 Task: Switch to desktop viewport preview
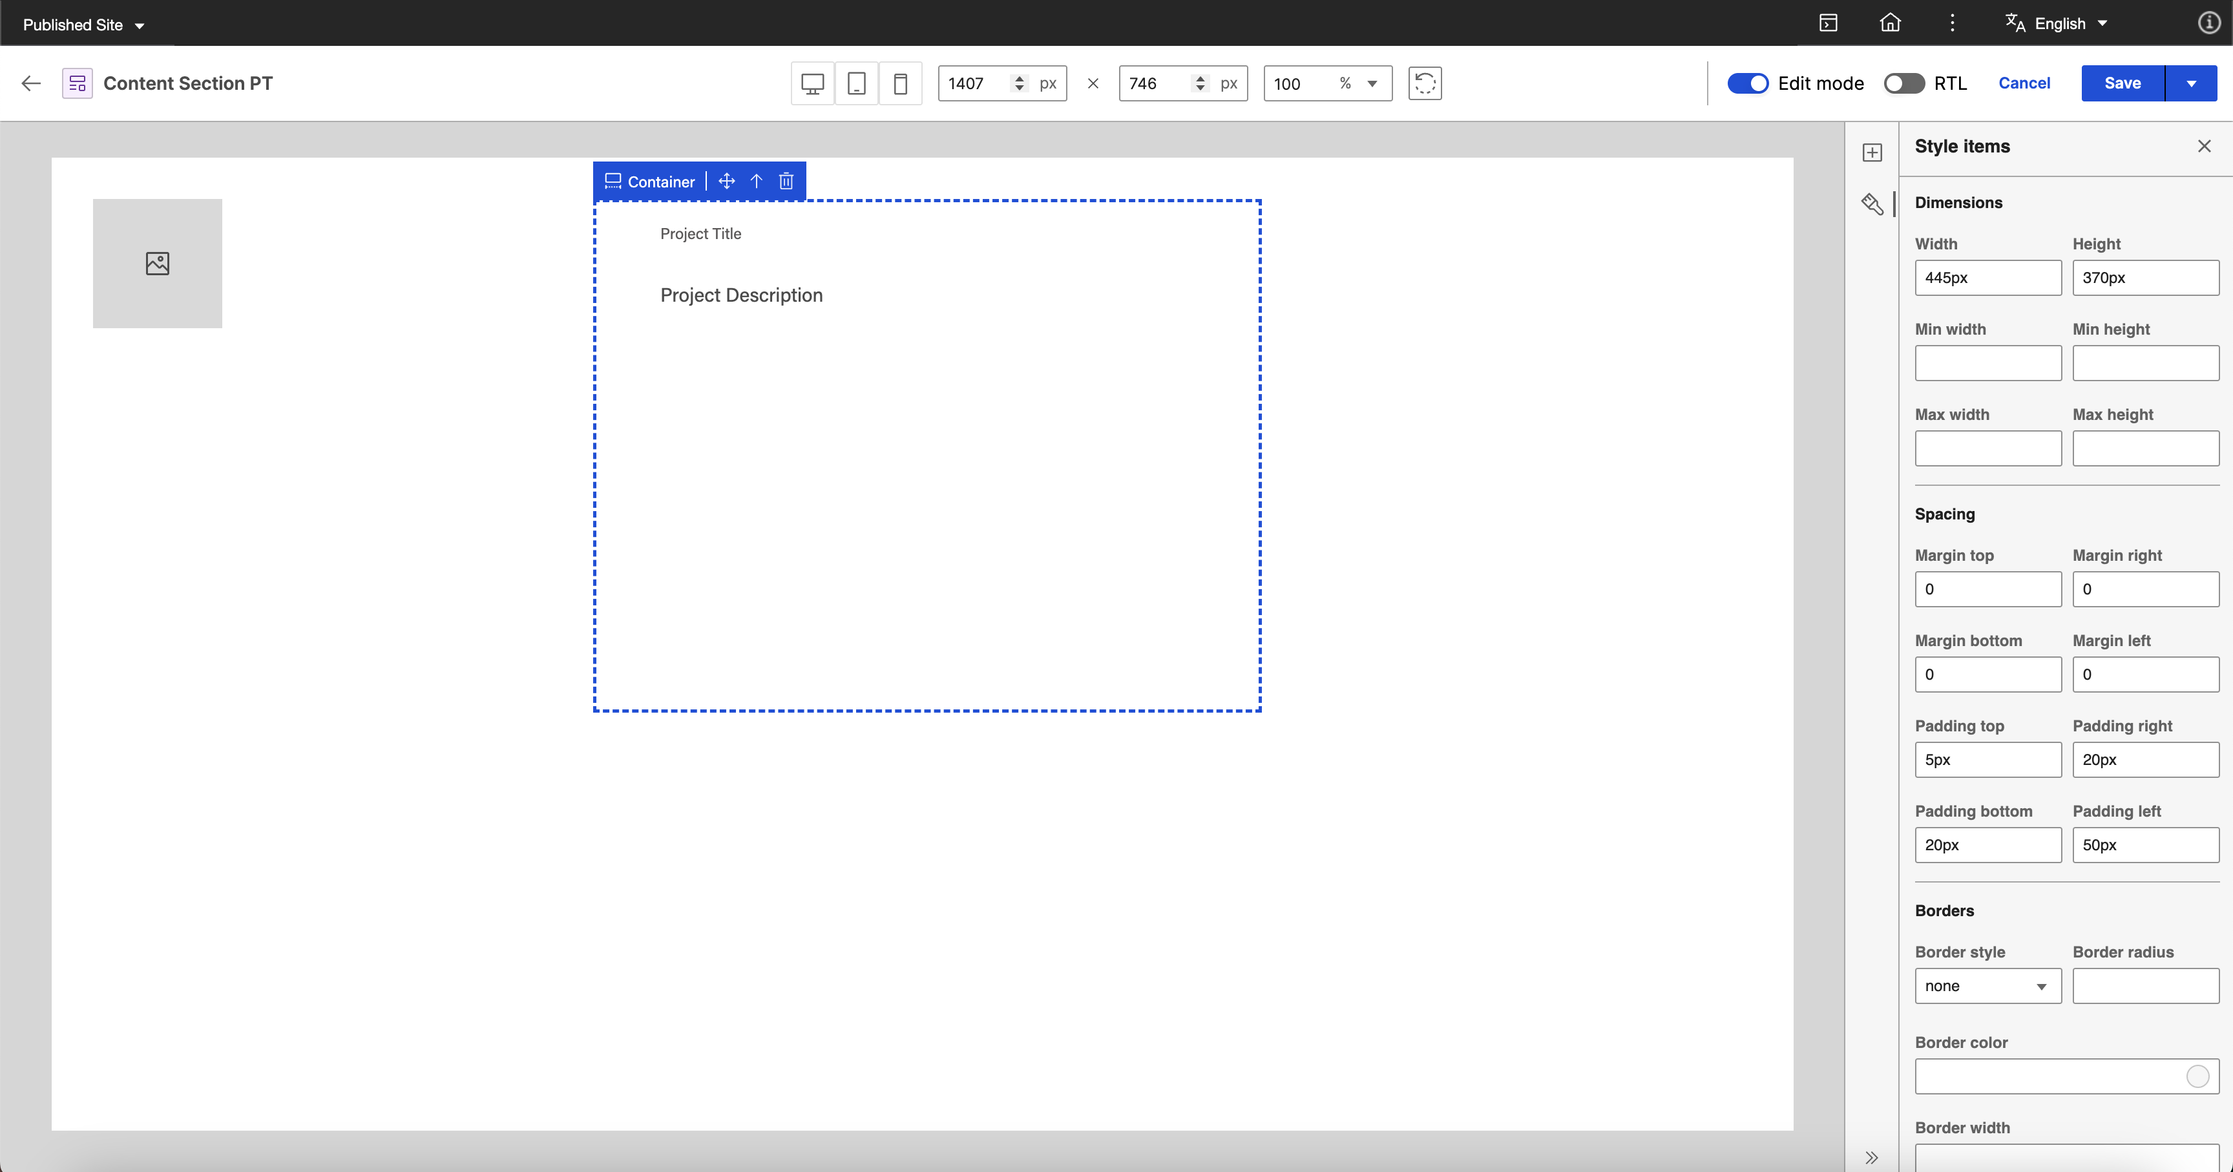pos(812,83)
